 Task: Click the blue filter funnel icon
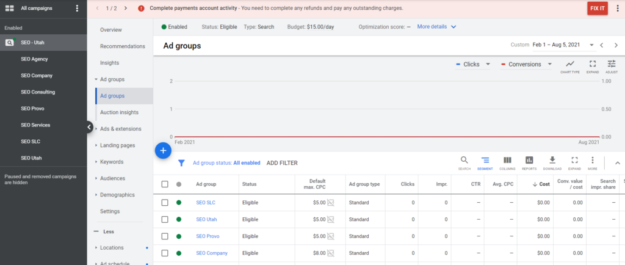181,163
